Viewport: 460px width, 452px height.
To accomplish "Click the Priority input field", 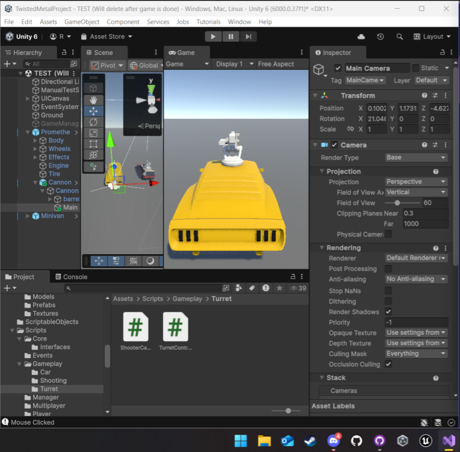I will [x=416, y=322].
